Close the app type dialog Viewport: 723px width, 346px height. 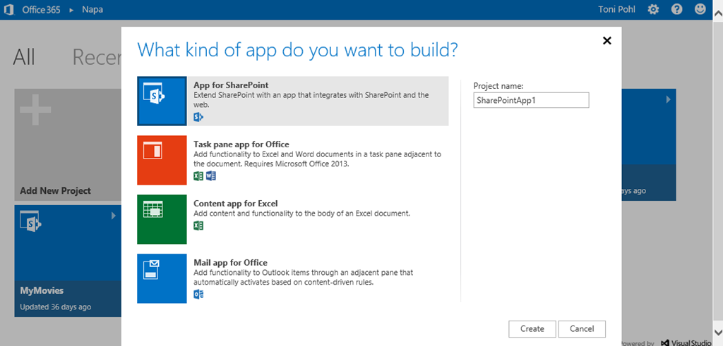pos(607,41)
